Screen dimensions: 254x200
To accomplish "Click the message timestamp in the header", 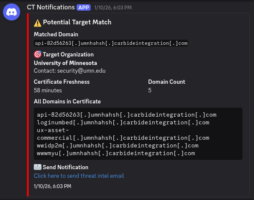I will tap(113, 8).
